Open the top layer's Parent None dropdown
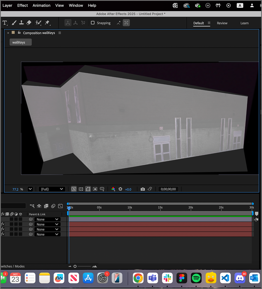 pyautogui.click(x=47, y=219)
